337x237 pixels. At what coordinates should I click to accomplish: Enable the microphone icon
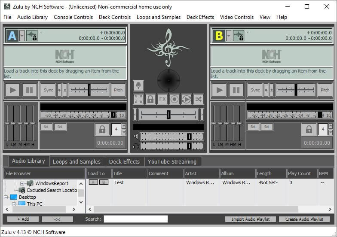pyautogui.click(x=138, y=86)
